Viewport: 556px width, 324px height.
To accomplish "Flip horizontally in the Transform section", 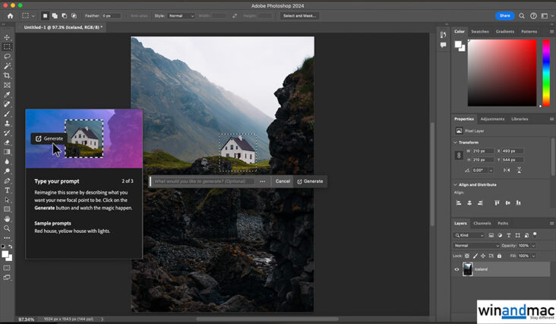I will click(x=506, y=170).
